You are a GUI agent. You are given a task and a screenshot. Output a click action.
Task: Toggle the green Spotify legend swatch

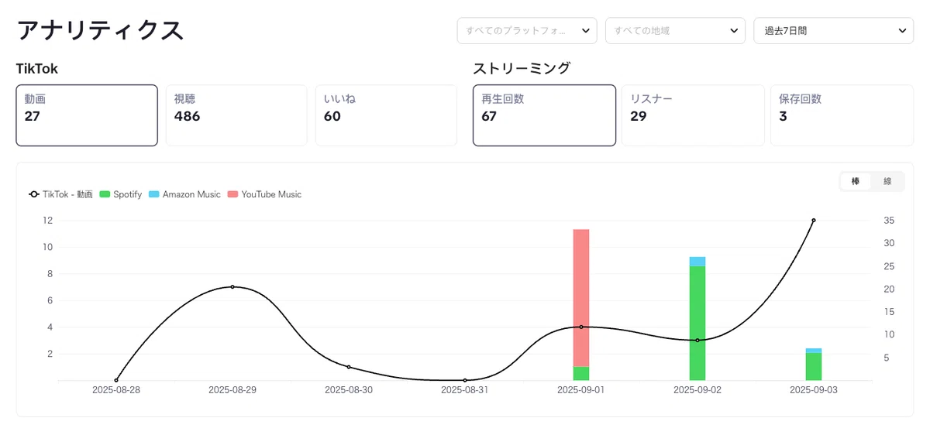(105, 194)
